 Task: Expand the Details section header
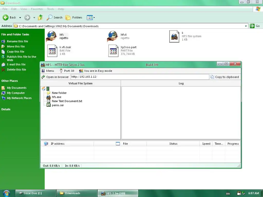coord(6,109)
